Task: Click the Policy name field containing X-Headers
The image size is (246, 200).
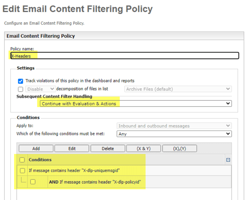Action: point(124,56)
